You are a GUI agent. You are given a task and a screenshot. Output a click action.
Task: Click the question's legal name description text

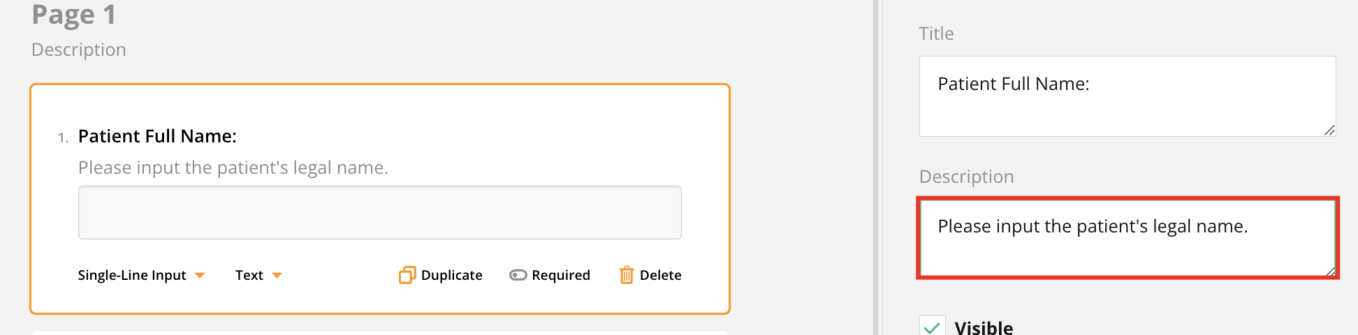coord(233,167)
